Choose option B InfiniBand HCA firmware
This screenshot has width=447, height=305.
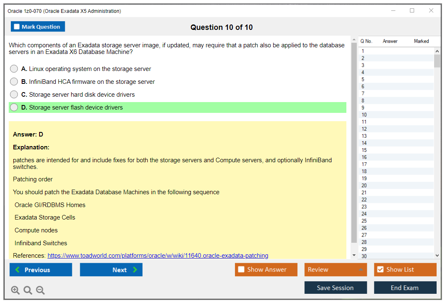[x=14, y=82]
